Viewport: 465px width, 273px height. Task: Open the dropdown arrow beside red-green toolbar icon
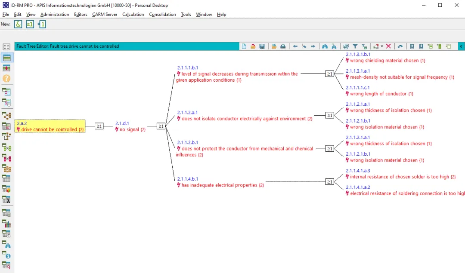[x=381, y=46]
